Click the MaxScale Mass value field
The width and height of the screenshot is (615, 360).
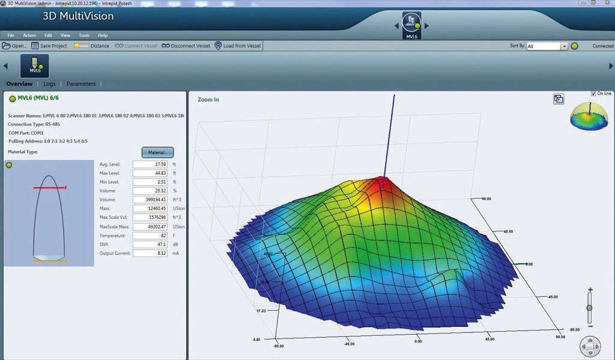[150, 227]
